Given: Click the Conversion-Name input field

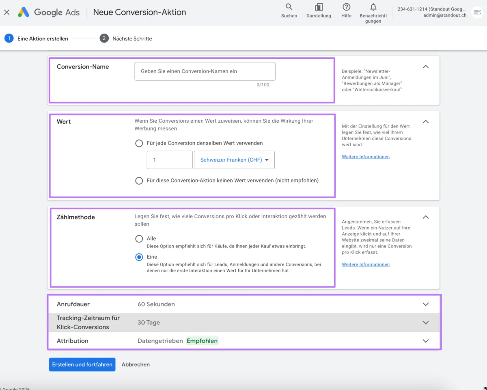Looking at the screenshot, I should click(x=205, y=71).
